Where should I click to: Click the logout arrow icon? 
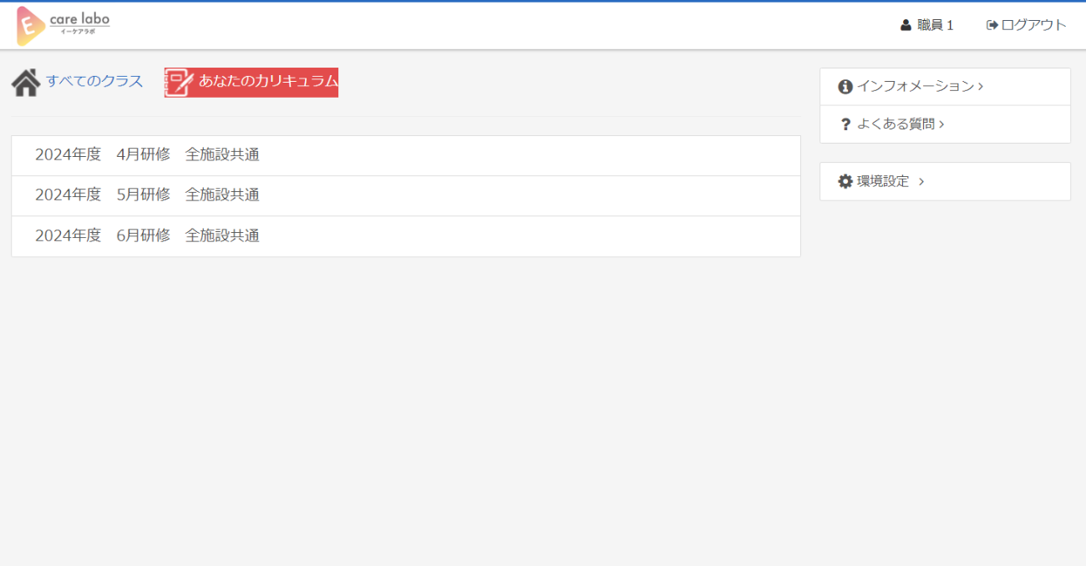click(x=992, y=25)
